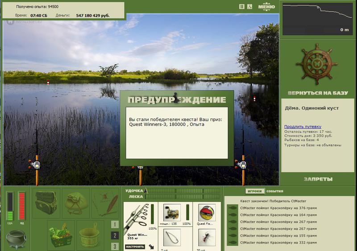
Task: Click the Quest Fis... line spool
Action: point(207,213)
